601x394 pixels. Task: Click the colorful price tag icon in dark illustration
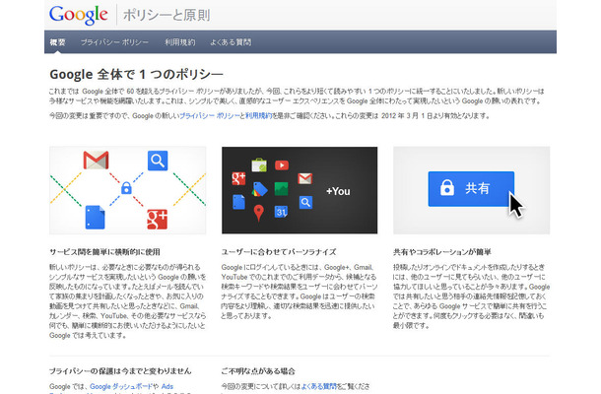coord(259,189)
